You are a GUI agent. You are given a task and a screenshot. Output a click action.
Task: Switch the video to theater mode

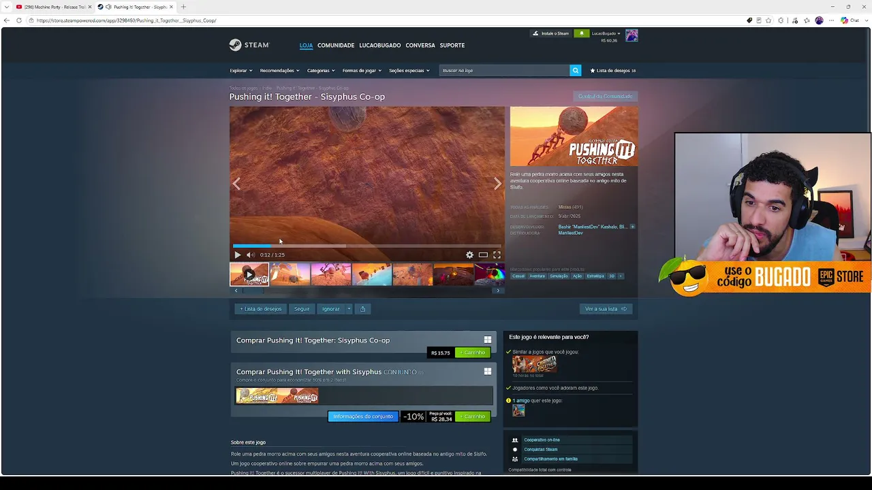[x=483, y=255]
